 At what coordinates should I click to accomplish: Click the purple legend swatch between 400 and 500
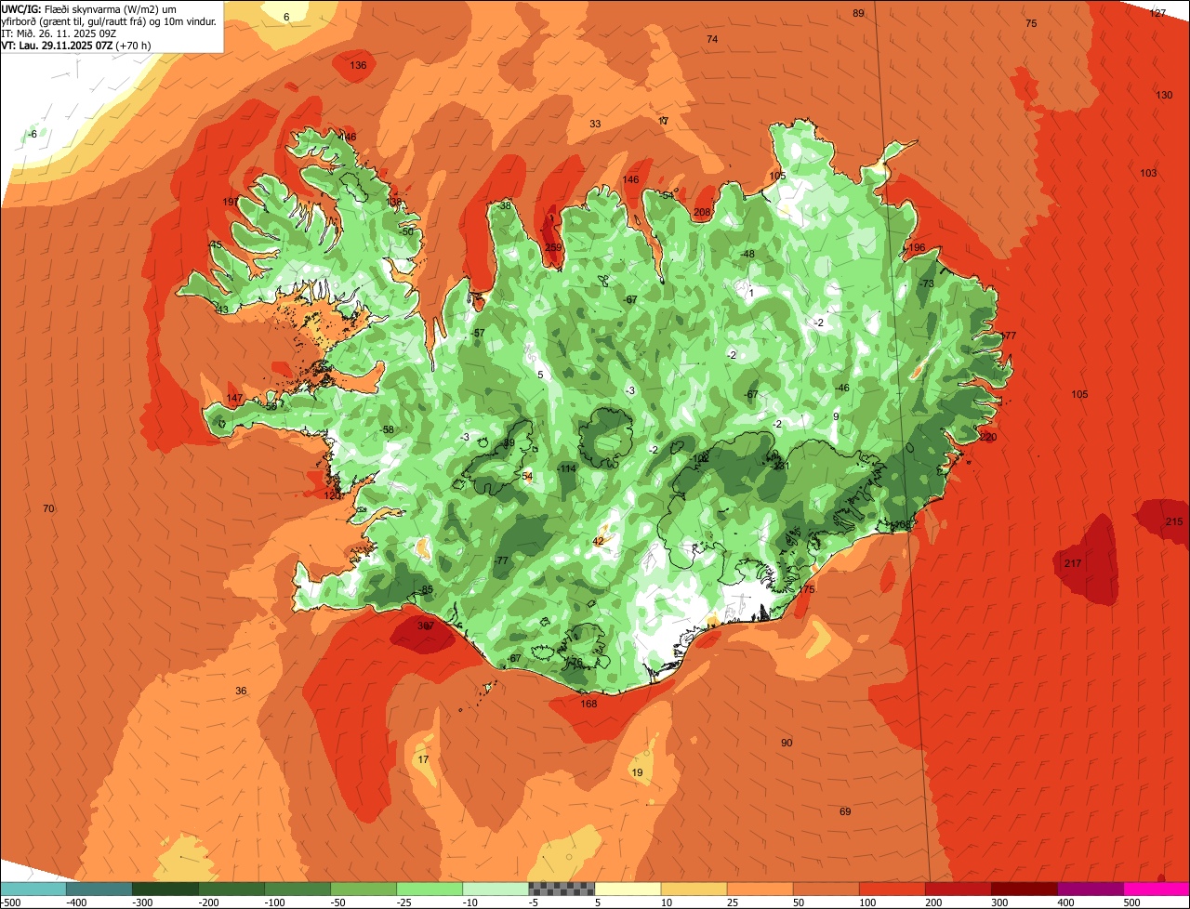1091,889
